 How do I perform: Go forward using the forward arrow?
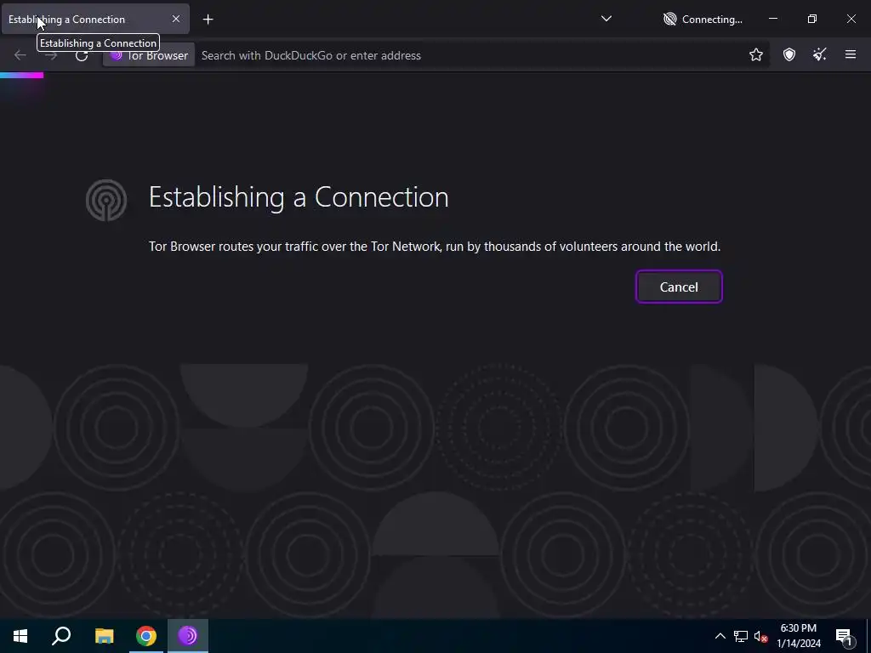(51, 55)
